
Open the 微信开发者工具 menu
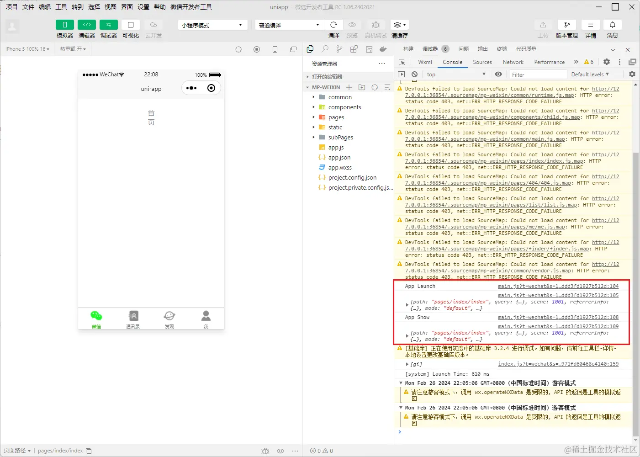click(191, 7)
